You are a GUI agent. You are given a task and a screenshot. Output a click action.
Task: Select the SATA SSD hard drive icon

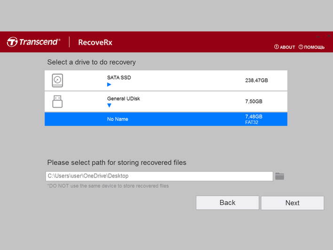57,81
